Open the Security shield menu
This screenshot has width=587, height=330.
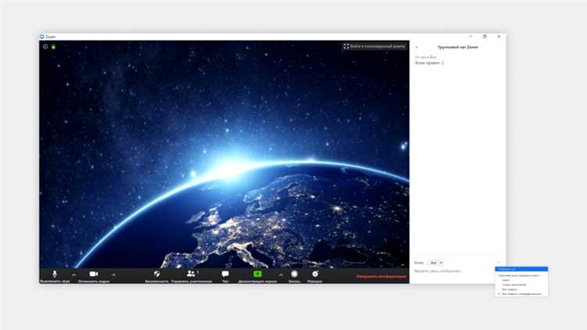[x=157, y=276]
